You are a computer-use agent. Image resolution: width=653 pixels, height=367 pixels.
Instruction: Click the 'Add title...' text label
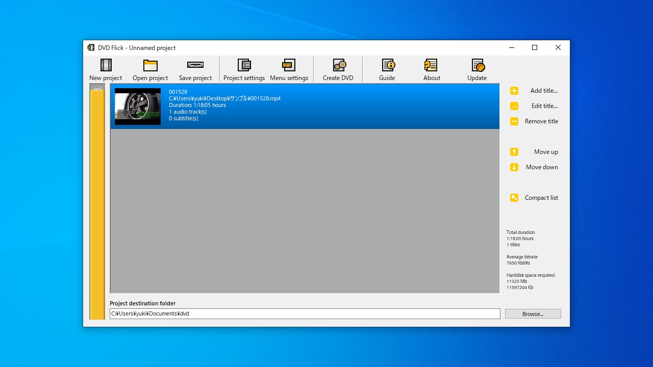pyautogui.click(x=544, y=91)
